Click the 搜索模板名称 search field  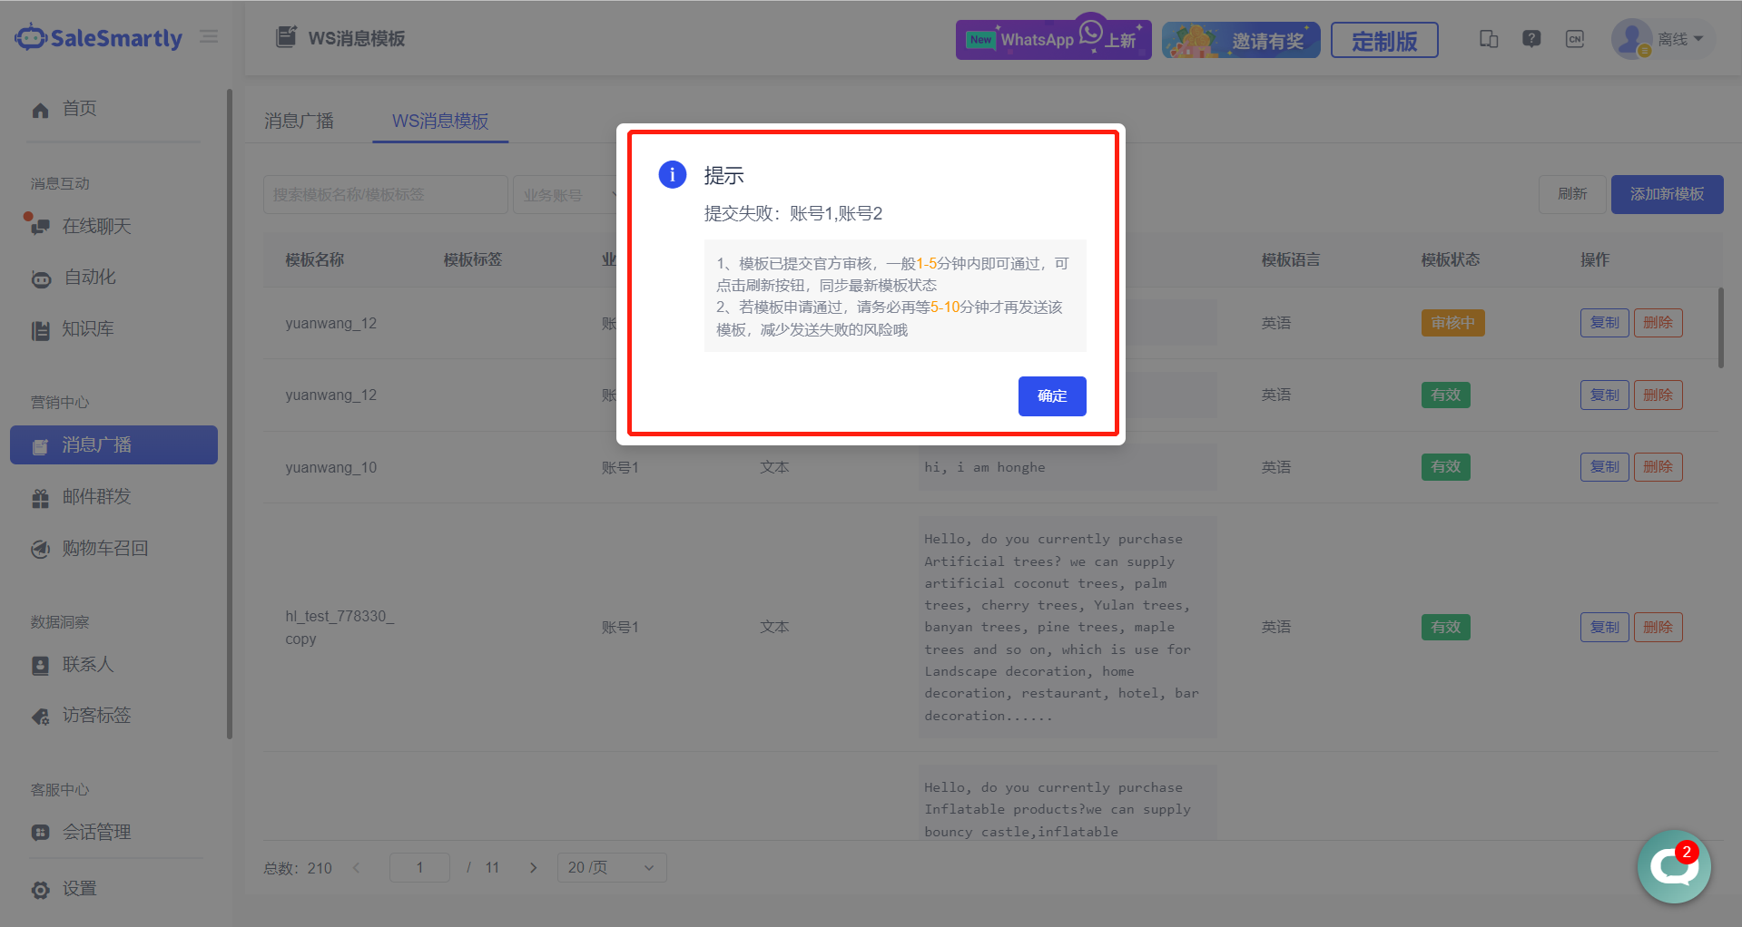coord(385,195)
